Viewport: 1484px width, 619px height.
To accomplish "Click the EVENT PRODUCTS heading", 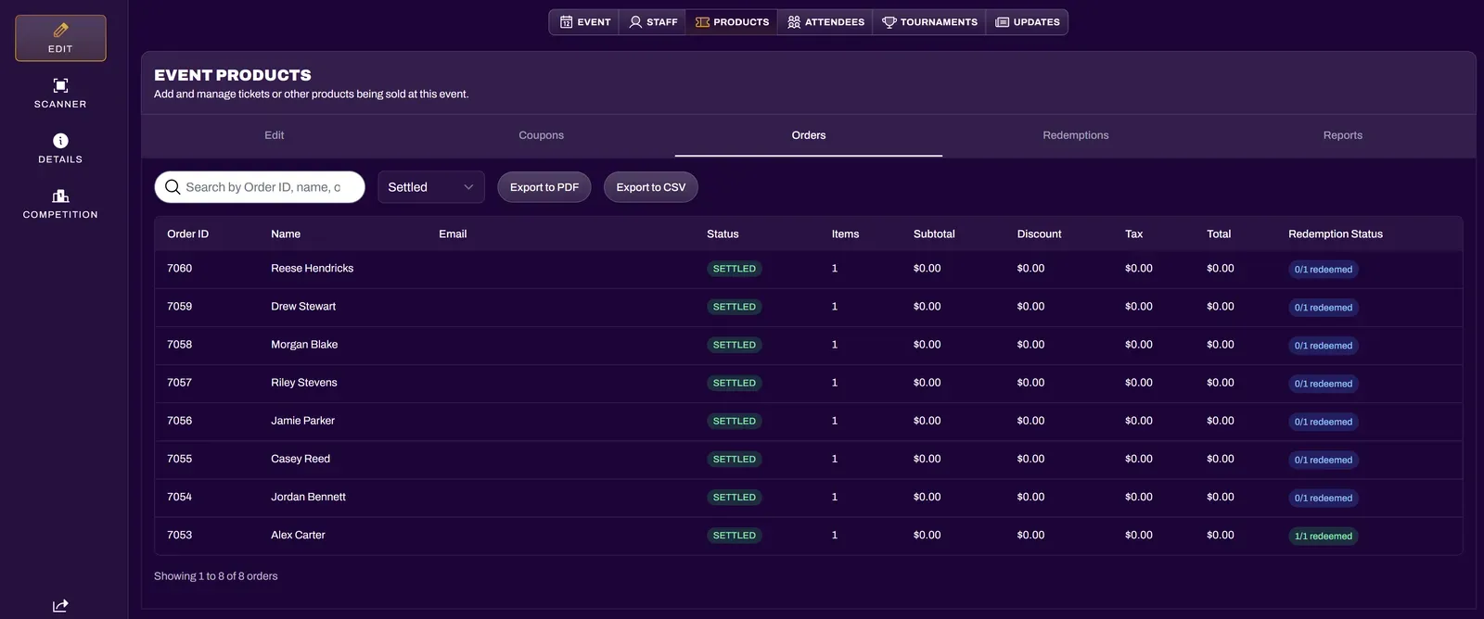I will tap(233, 75).
